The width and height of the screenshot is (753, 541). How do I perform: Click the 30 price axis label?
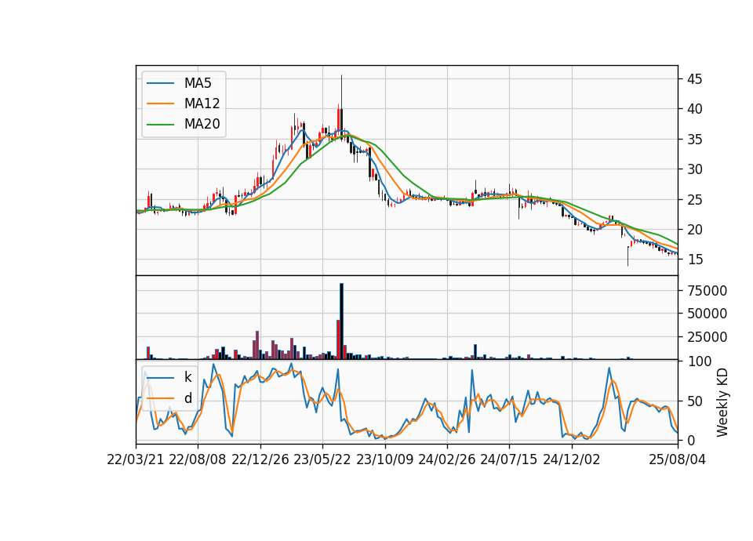pyautogui.click(x=694, y=169)
